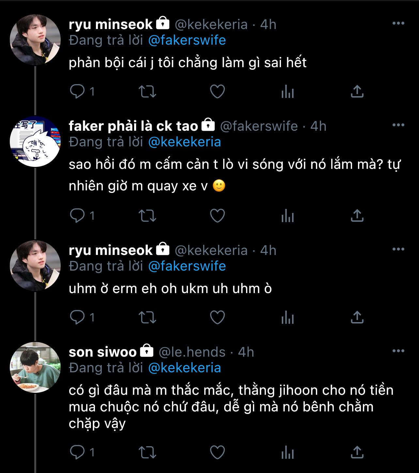This screenshot has width=419, height=473.
Task: Like the 'uhm ờ erm eh' tweet
Action: click(x=217, y=317)
